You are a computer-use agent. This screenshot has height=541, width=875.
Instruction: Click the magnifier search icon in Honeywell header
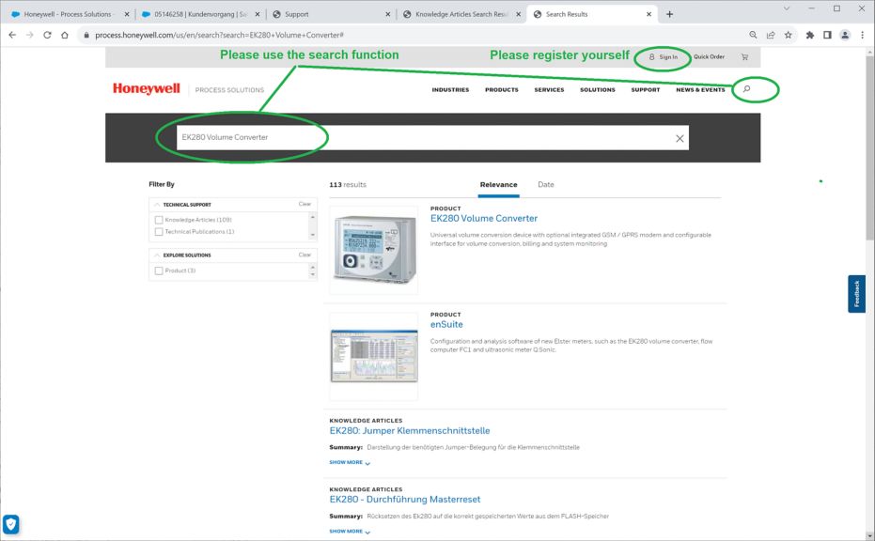click(747, 89)
